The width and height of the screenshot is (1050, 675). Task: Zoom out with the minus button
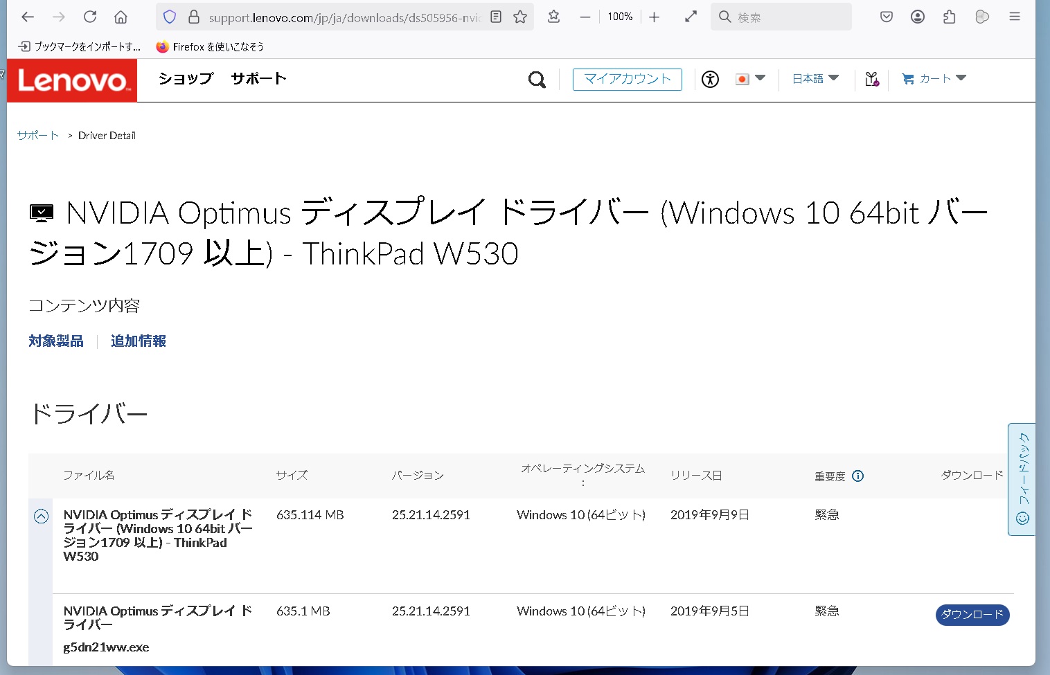click(585, 17)
